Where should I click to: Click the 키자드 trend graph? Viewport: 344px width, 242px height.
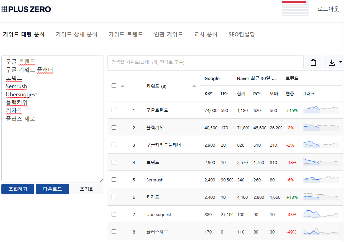tap(321, 196)
